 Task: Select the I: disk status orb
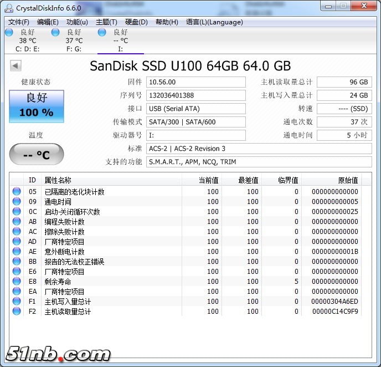pyautogui.click(x=102, y=32)
